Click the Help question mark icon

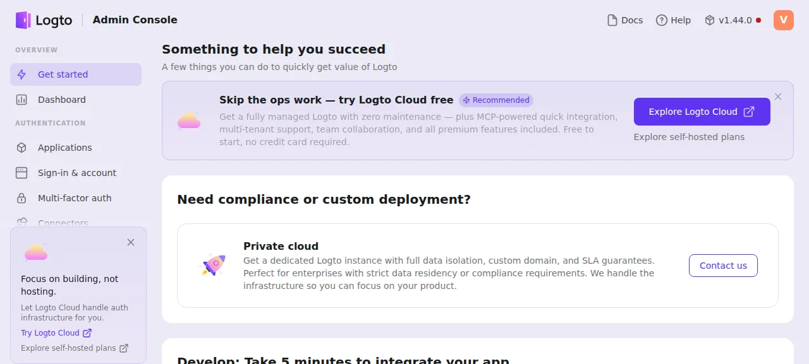[x=662, y=20]
